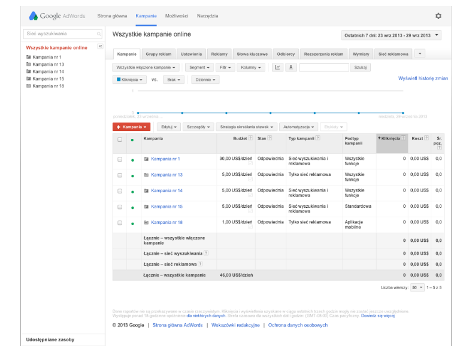
Task: Click help icon next to Budżet column
Action: (251, 138)
